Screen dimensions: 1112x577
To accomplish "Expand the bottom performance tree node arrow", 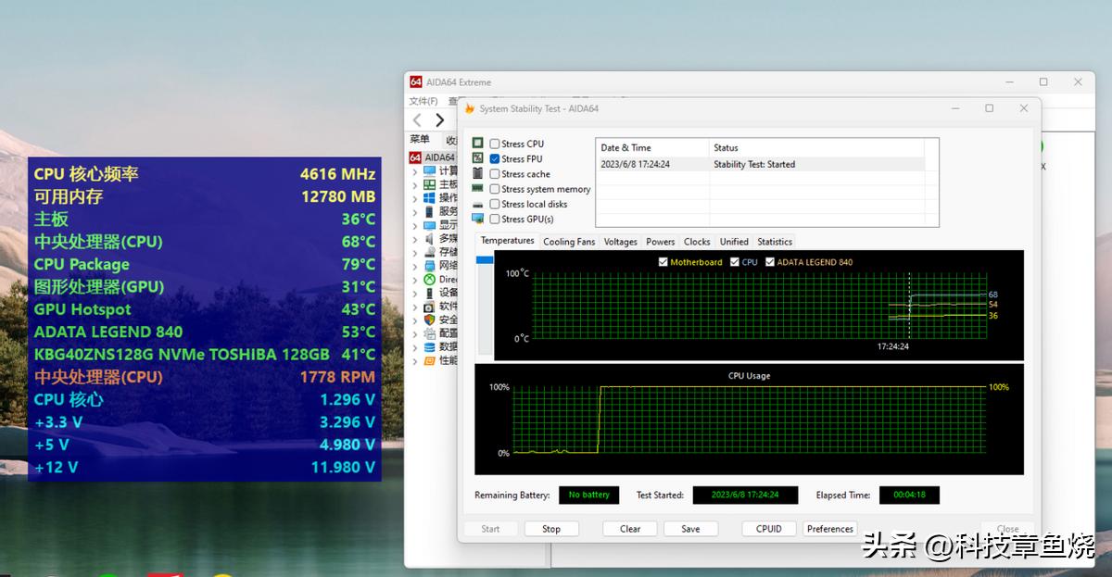I will [415, 360].
